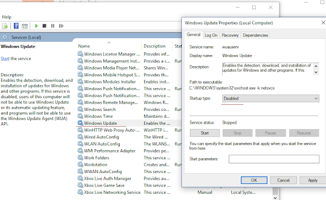The image size is (326, 200).
Task: Click the gear icon for Windows Mobile Hotspot Service
Action: pos(80,75)
